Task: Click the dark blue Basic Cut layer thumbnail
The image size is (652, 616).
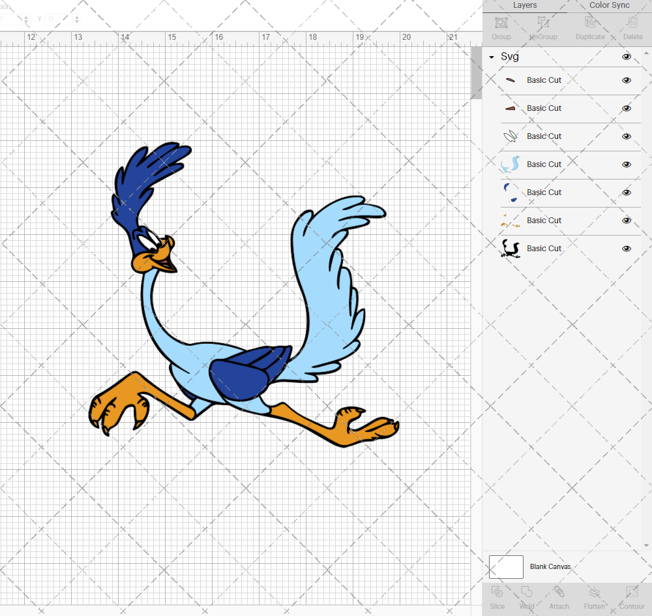Action: tap(511, 192)
